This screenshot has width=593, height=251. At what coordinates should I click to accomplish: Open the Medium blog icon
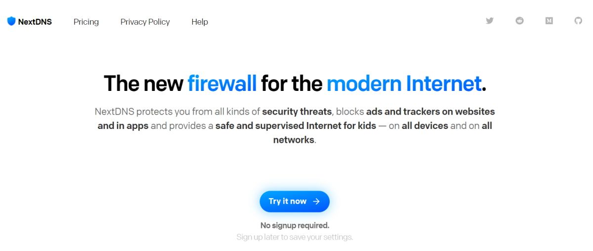coord(549,21)
